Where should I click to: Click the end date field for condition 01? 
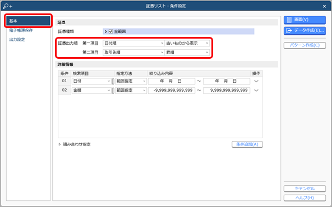(227, 81)
